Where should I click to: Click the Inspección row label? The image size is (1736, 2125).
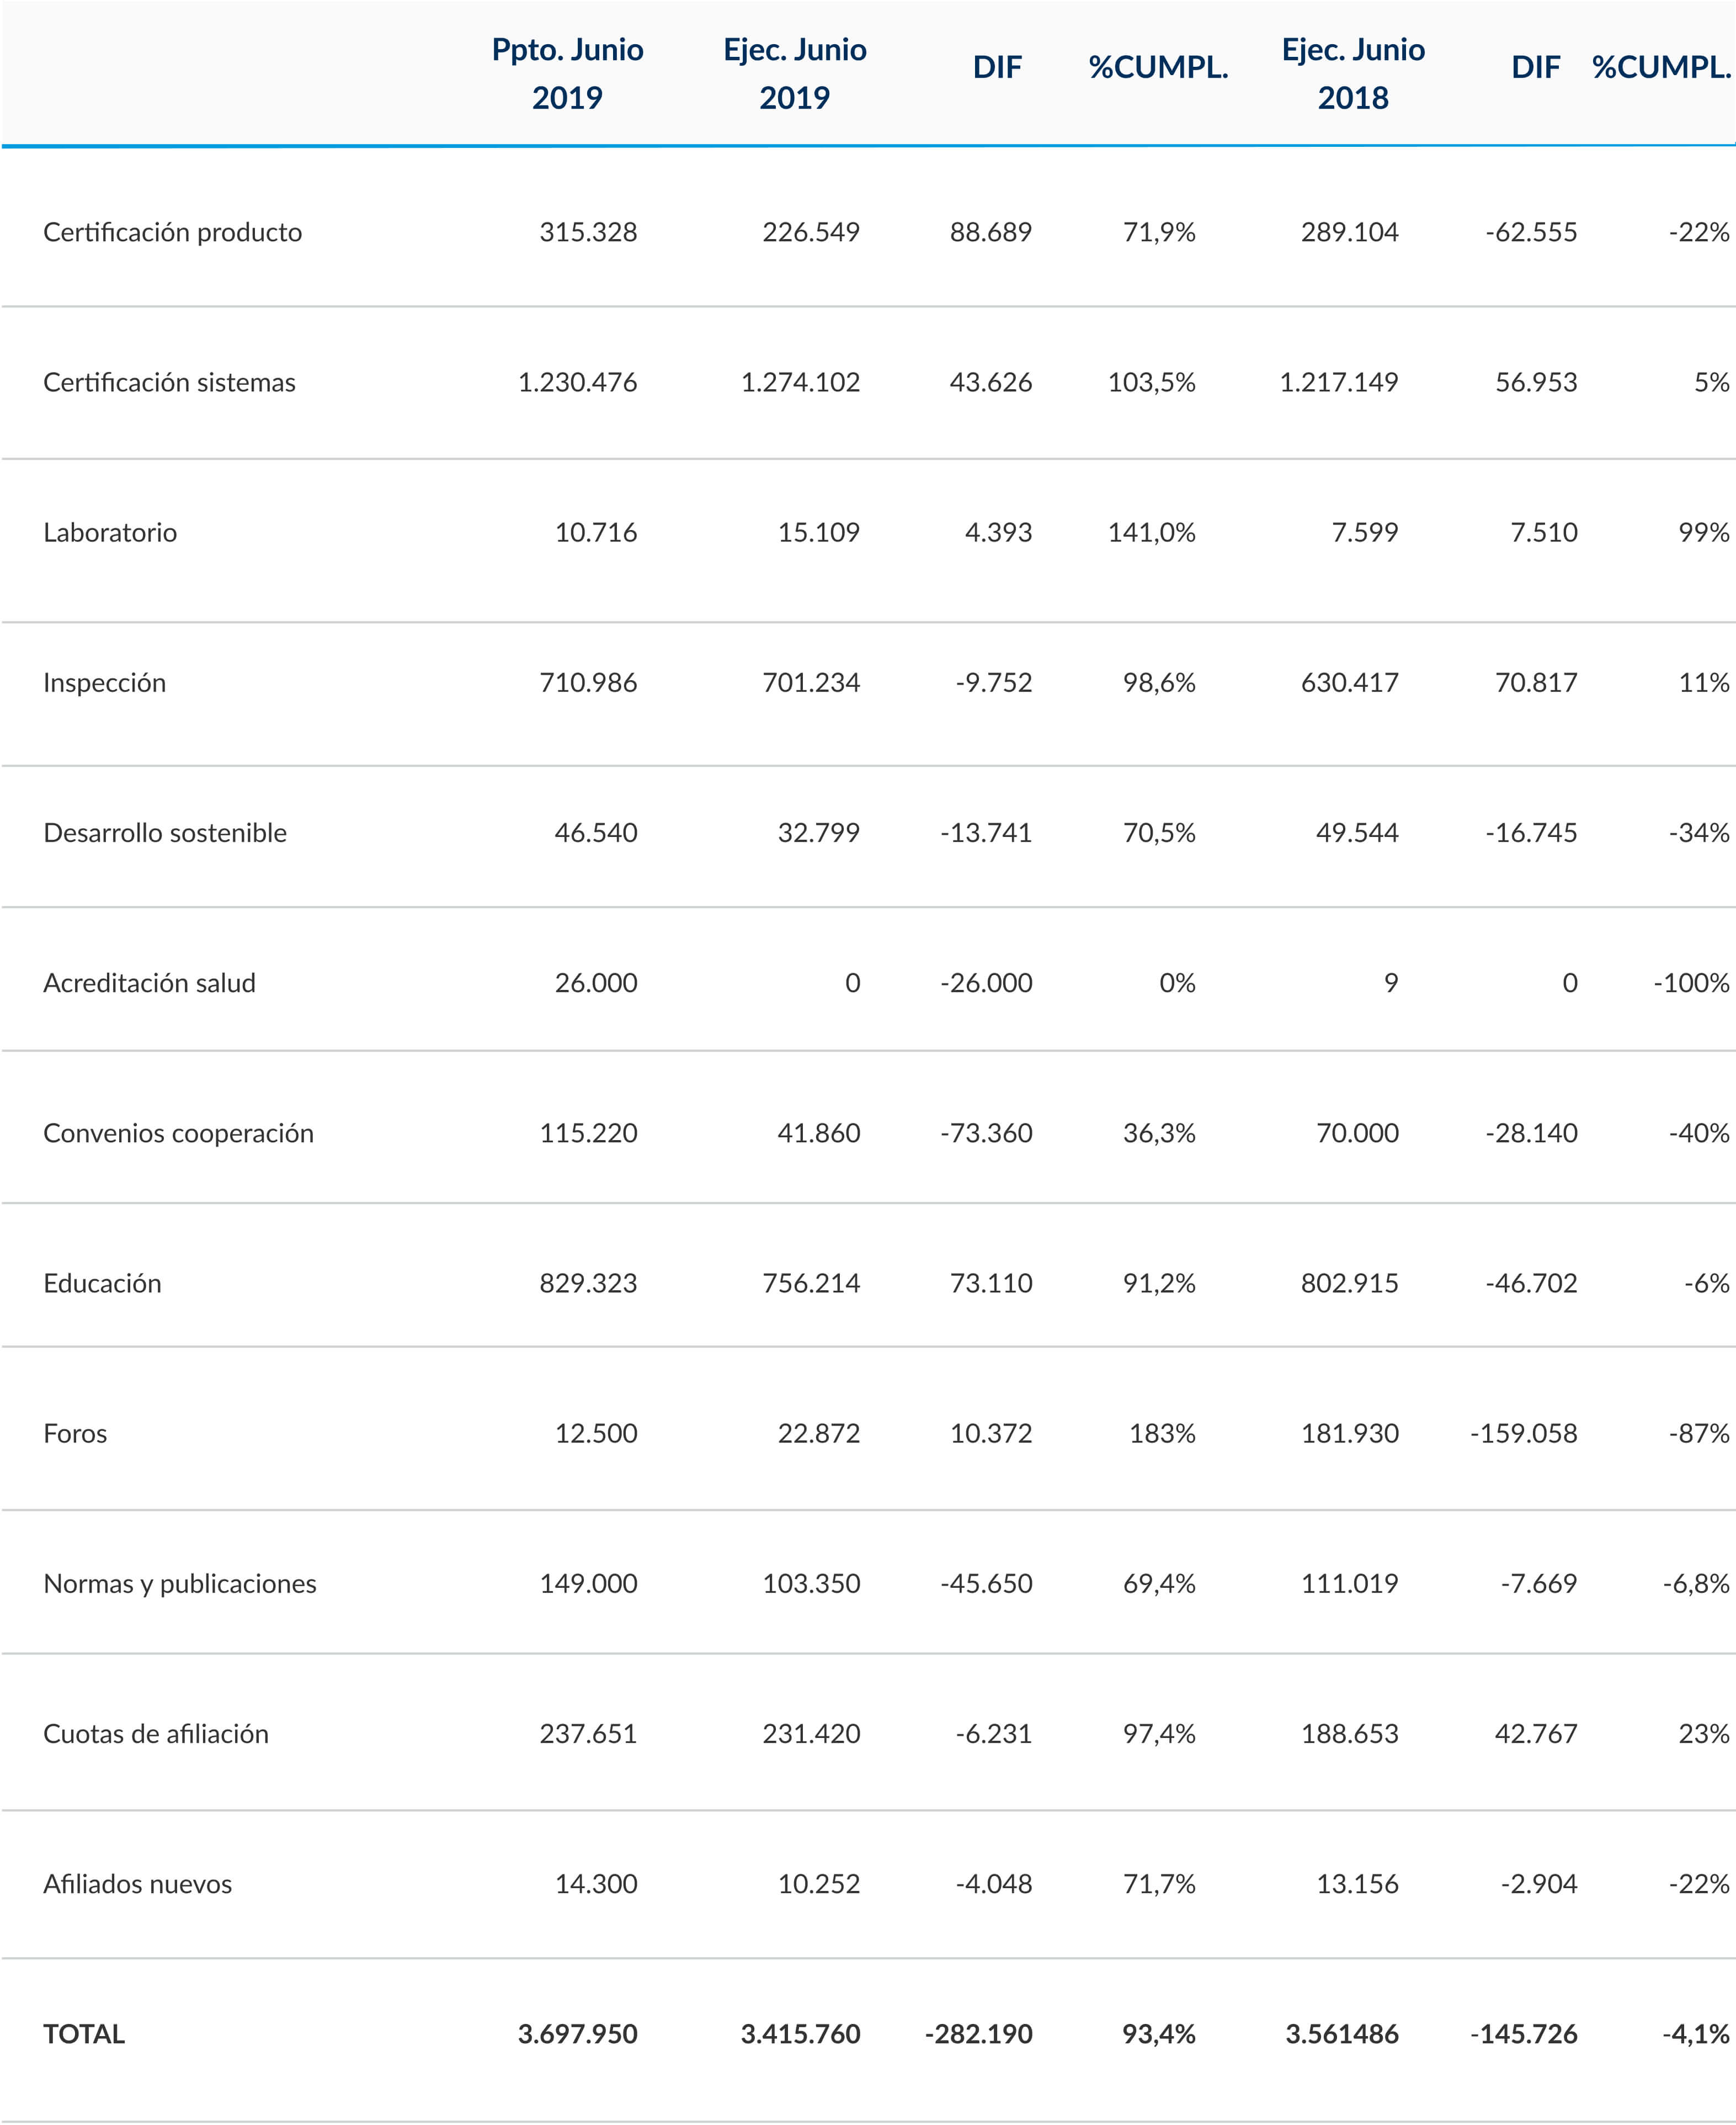104,682
